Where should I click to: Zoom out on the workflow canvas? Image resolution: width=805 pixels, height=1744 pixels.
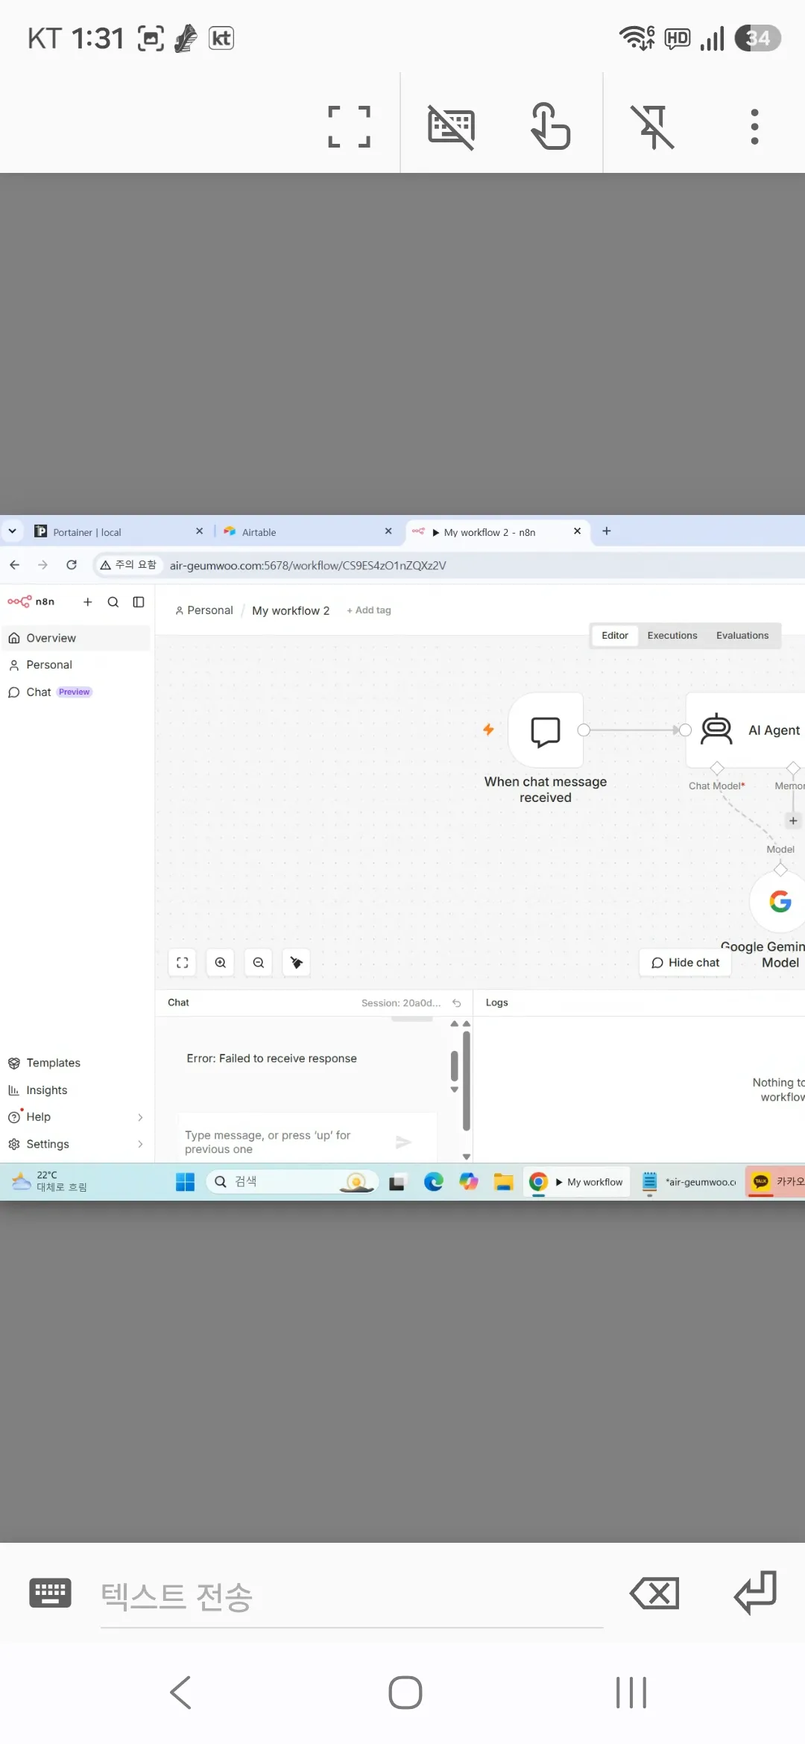coord(259,963)
